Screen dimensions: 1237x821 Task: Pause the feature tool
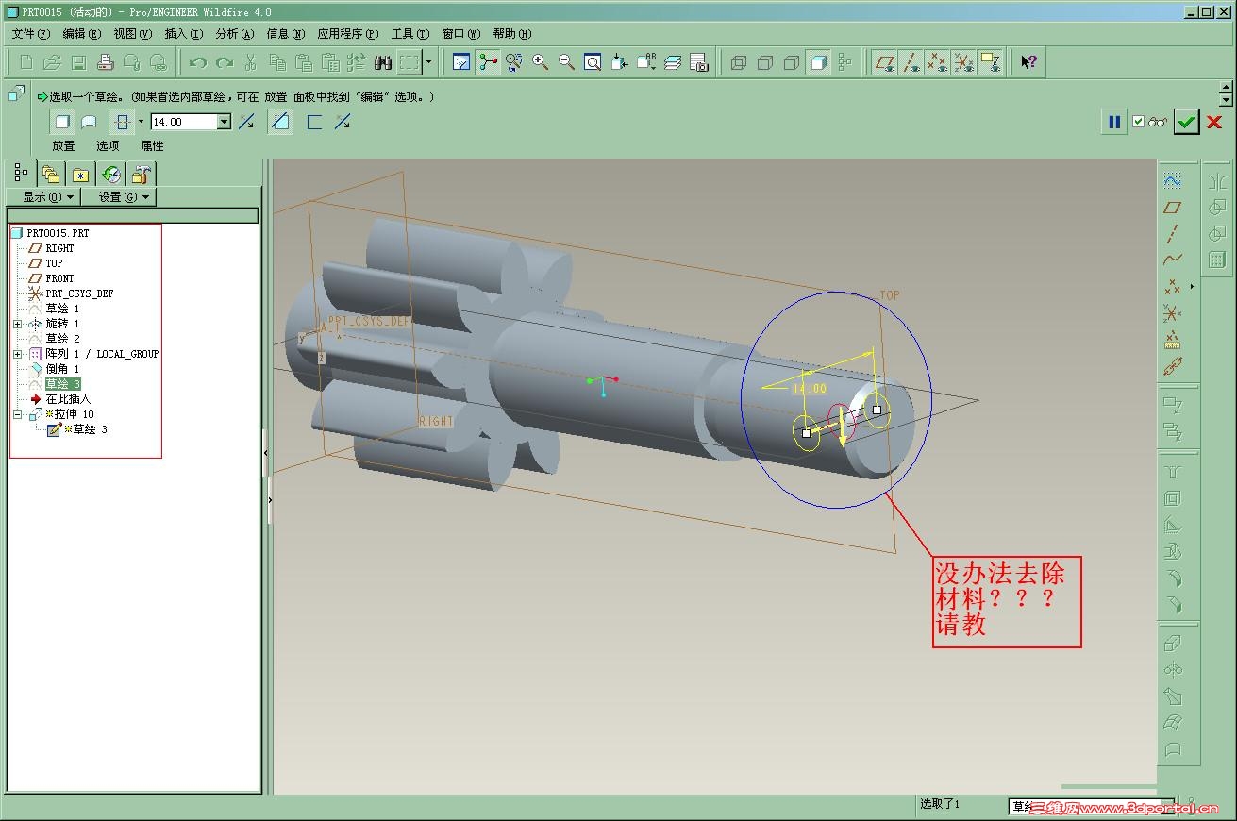point(1114,122)
